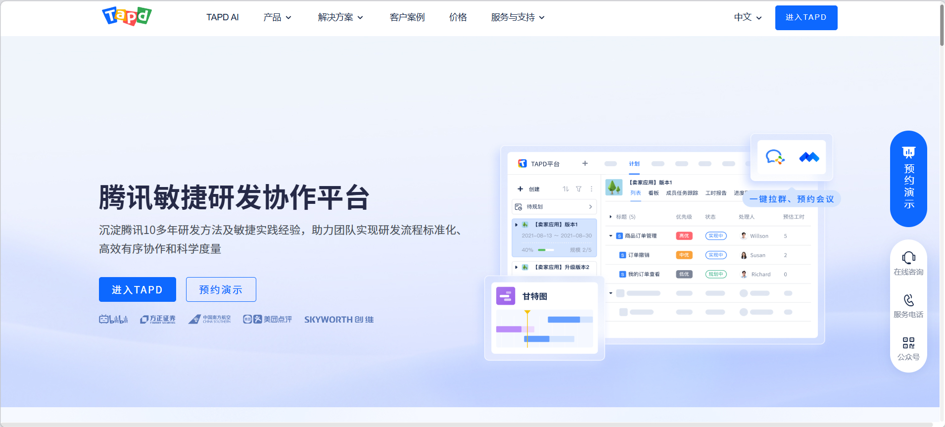Click the yellow marker on the Gantt chart

527,312
